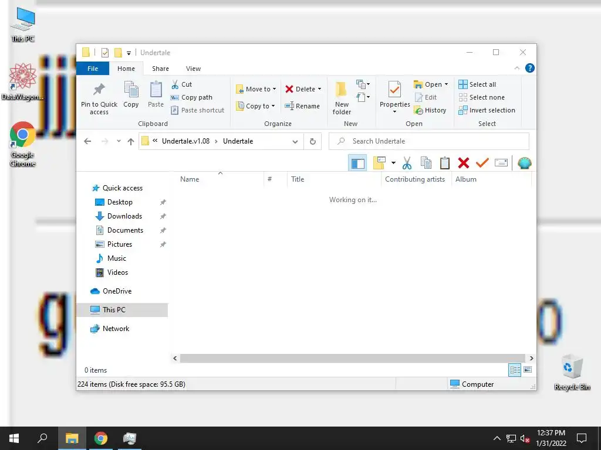Click the rename field toolbar icon
The width and height of the screenshot is (601, 450).
coord(501,163)
